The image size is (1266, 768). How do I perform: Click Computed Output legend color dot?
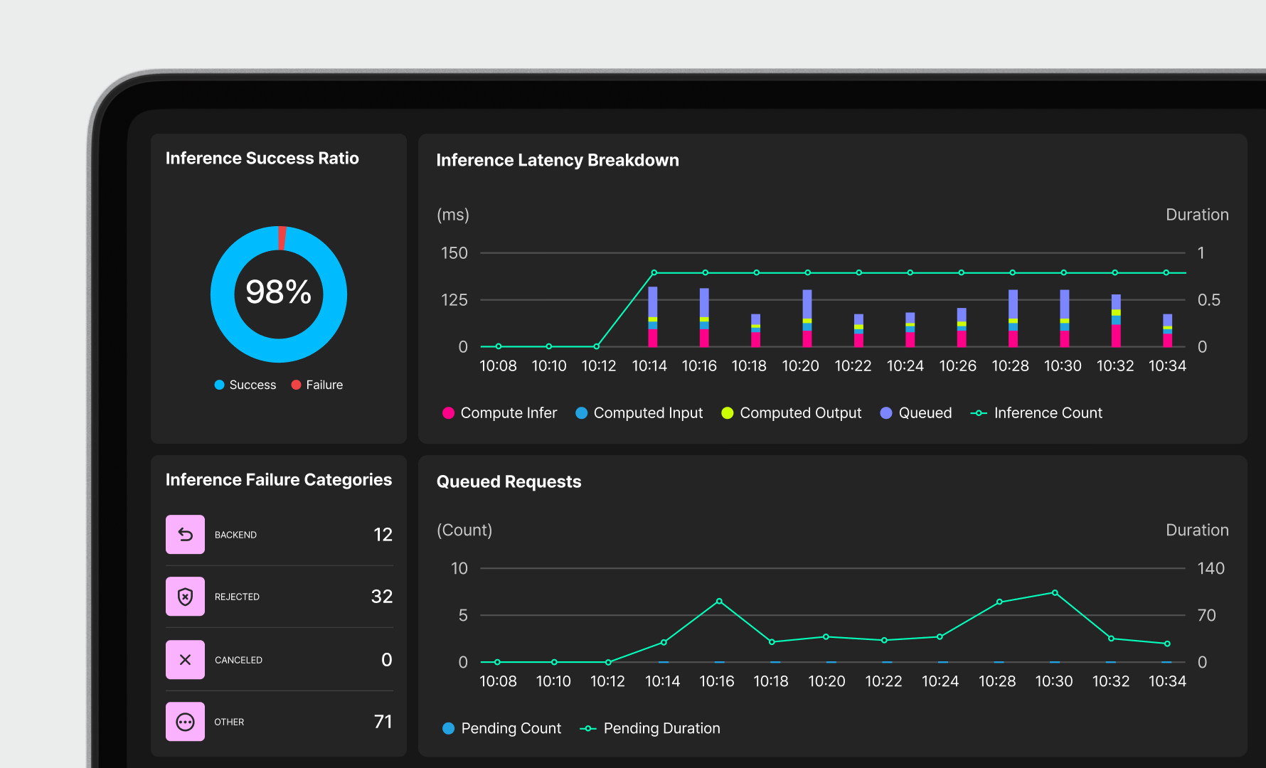[x=727, y=413]
